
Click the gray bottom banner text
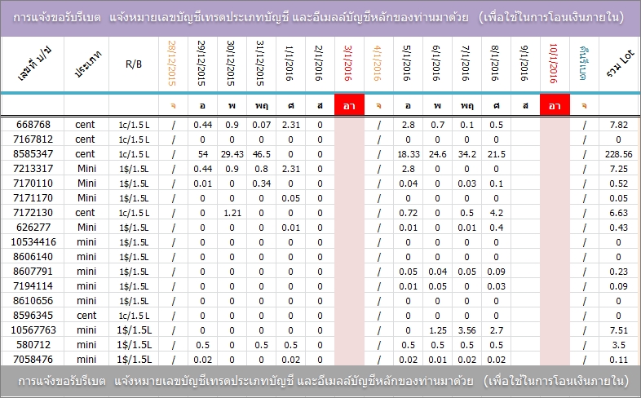(x=324, y=381)
